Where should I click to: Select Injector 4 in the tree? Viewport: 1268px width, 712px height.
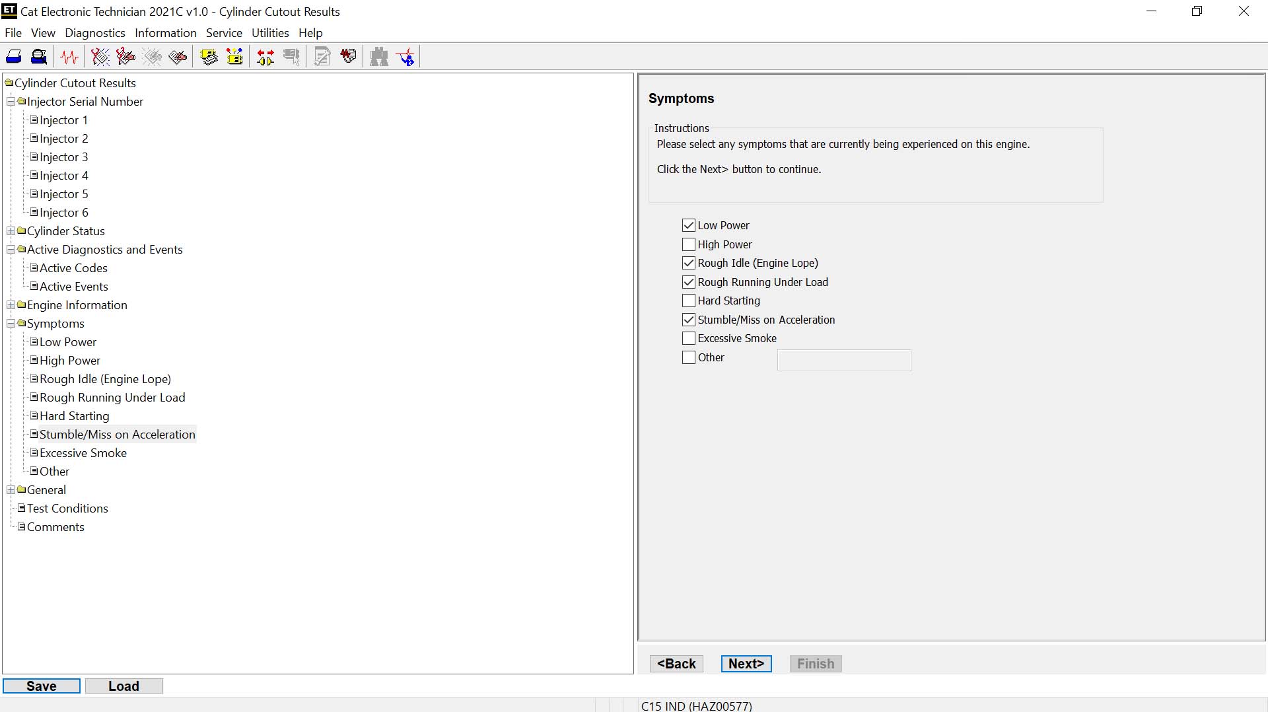tap(63, 175)
